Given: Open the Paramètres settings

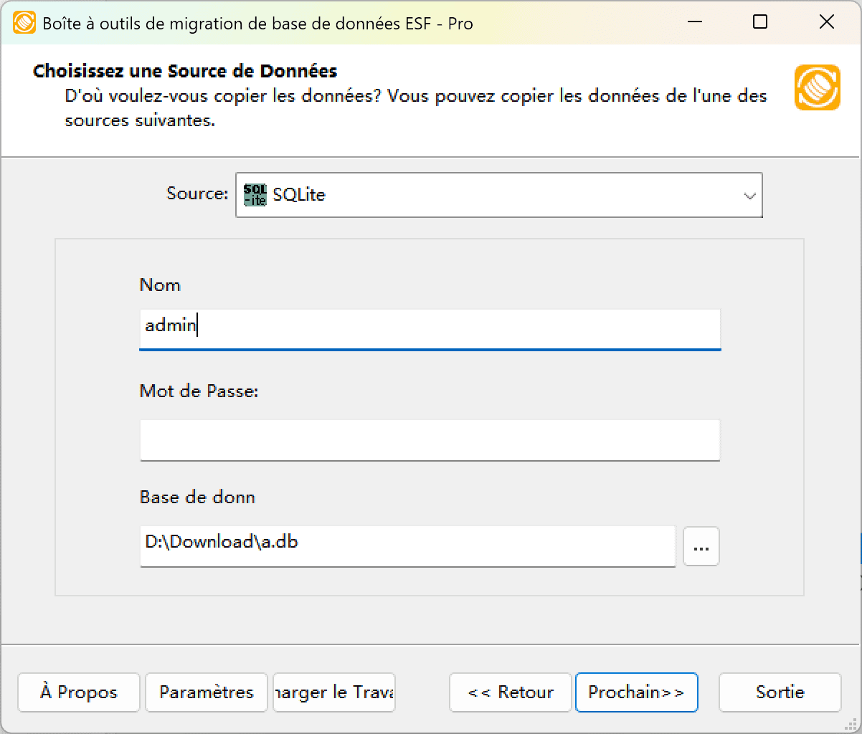Looking at the screenshot, I should click(206, 692).
